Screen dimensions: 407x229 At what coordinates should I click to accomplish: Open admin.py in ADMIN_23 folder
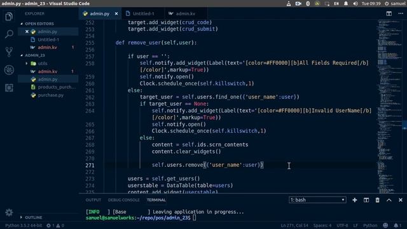coord(48,79)
